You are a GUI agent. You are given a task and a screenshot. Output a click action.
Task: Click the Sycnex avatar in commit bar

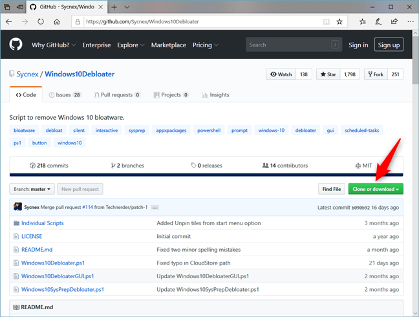tap(17, 206)
